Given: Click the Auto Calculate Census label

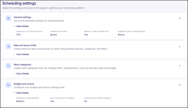Looking at the screenshot, I should [62, 98].
